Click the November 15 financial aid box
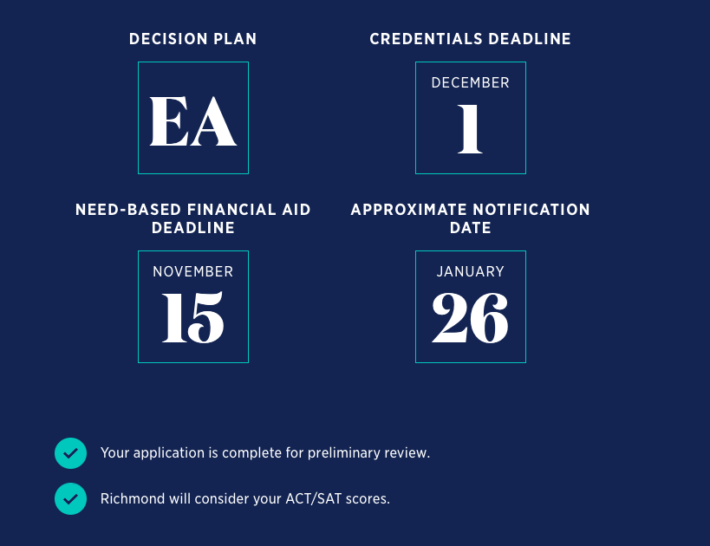Viewport: 710px width, 546px height. (193, 307)
